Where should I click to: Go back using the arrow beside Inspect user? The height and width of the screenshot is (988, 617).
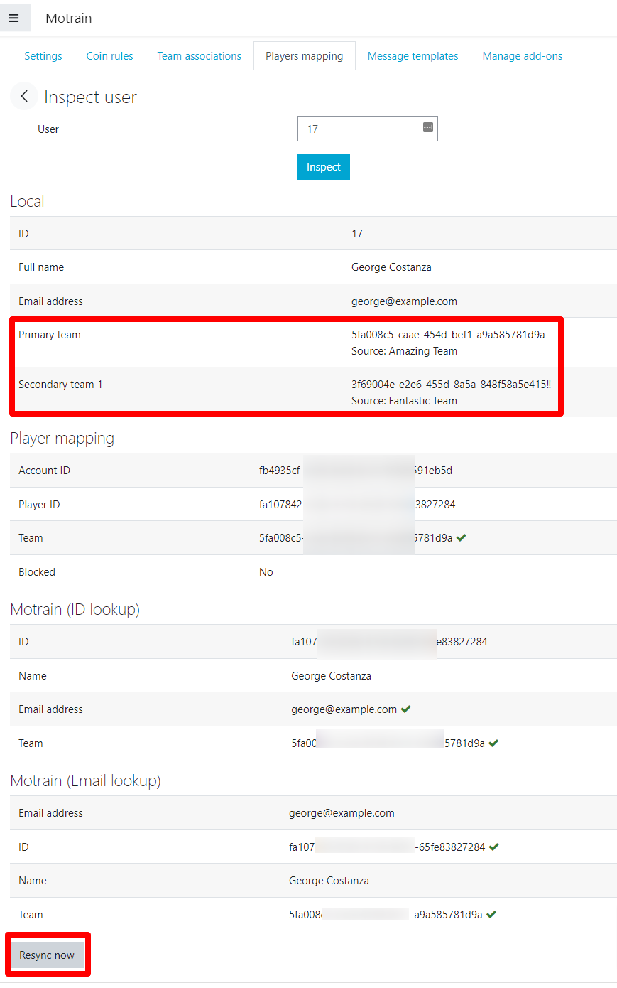point(24,96)
